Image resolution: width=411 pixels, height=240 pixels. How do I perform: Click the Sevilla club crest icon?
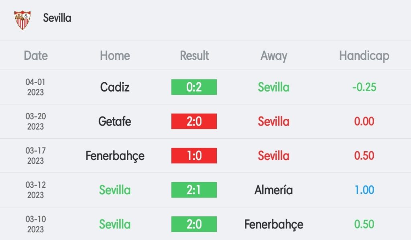(22, 20)
